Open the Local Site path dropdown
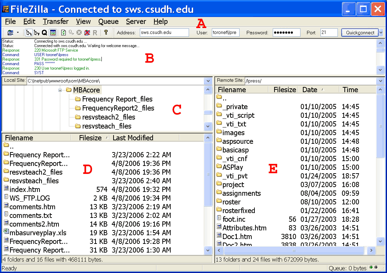Viewport: 387px width, 273px height. (x=208, y=81)
